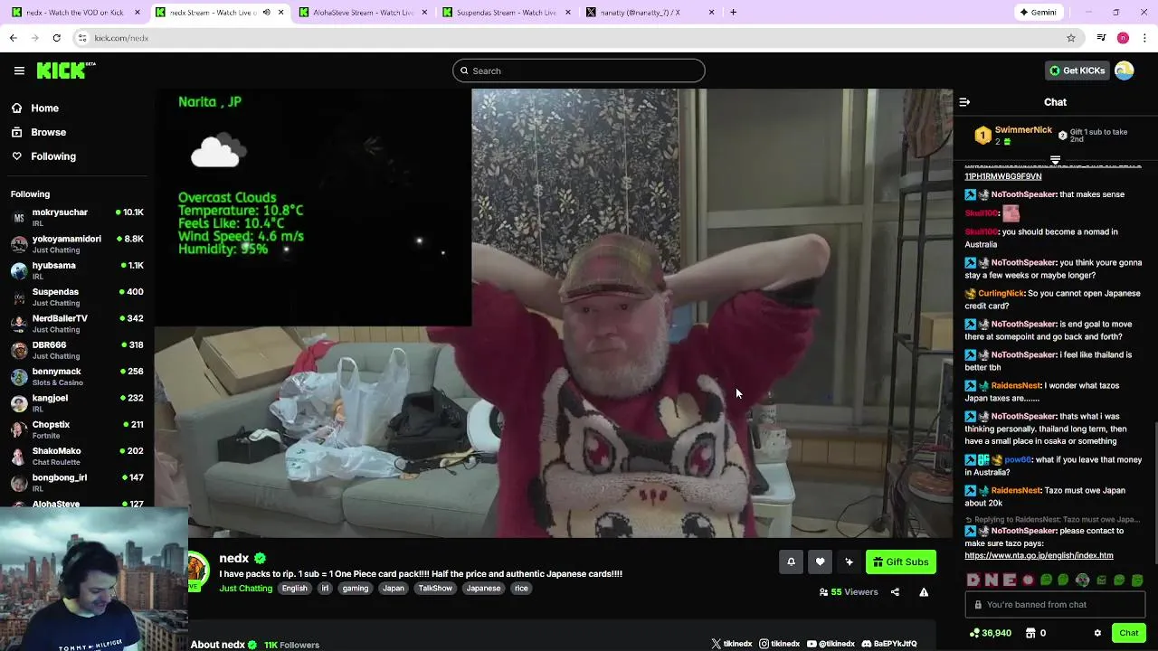Click the banned chat input field
Screen dimensions: 1158x651
(1055, 605)
